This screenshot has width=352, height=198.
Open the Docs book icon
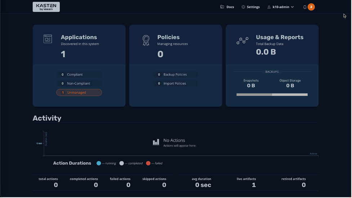222,7
